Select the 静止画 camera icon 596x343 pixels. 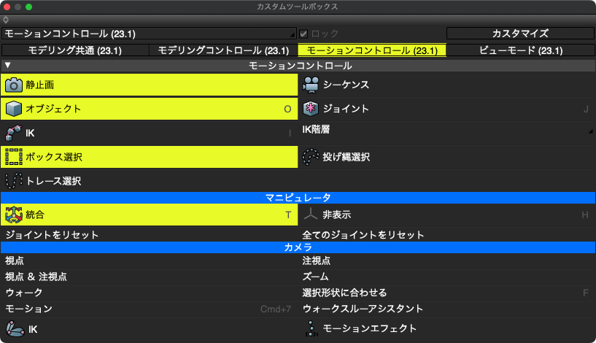(14, 85)
